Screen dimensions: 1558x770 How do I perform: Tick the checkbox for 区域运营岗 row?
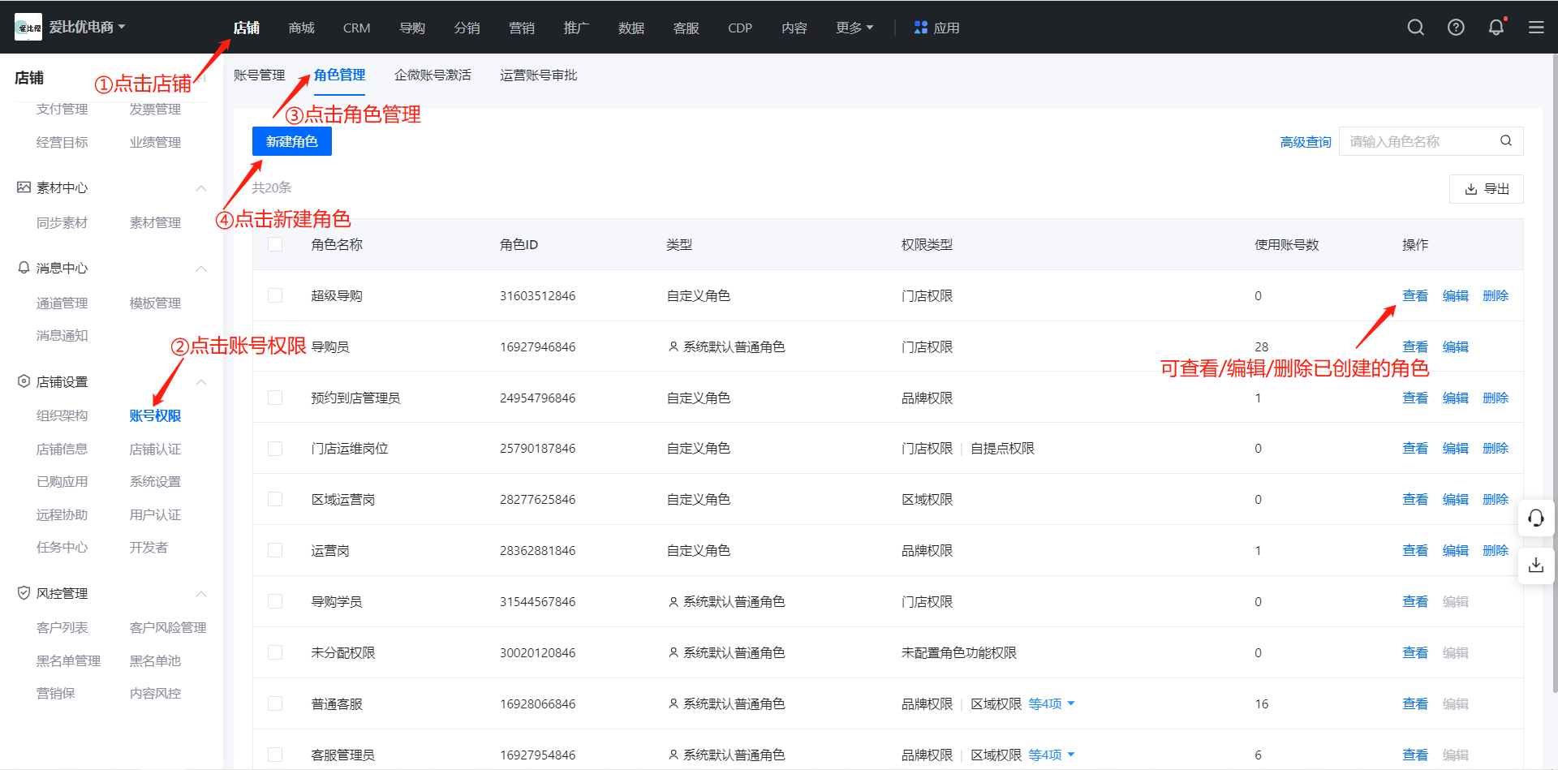[x=275, y=500]
